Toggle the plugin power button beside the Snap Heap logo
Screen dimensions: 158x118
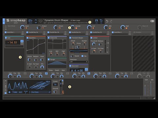click(4, 21)
